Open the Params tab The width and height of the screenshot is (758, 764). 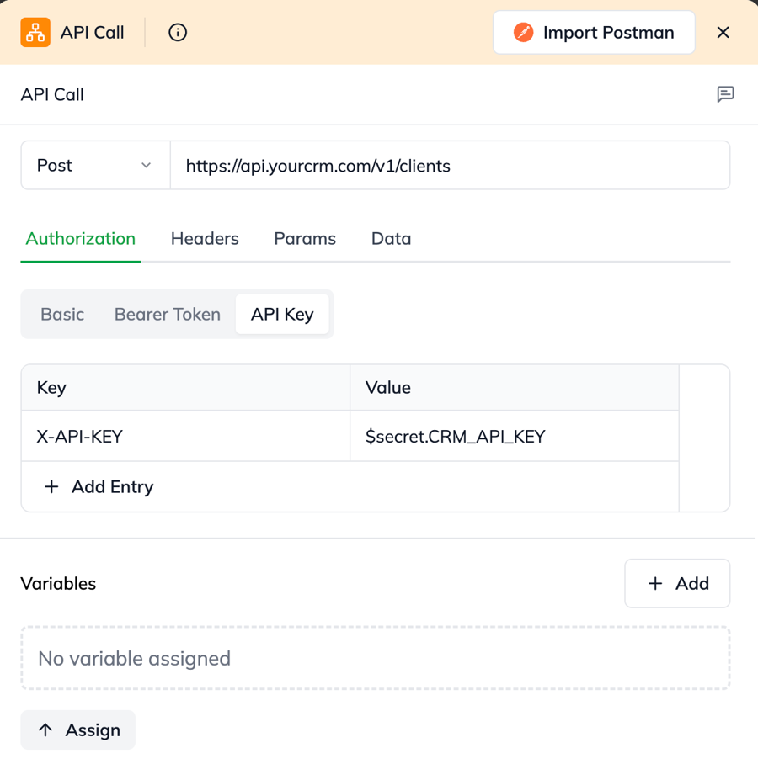(x=305, y=239)
